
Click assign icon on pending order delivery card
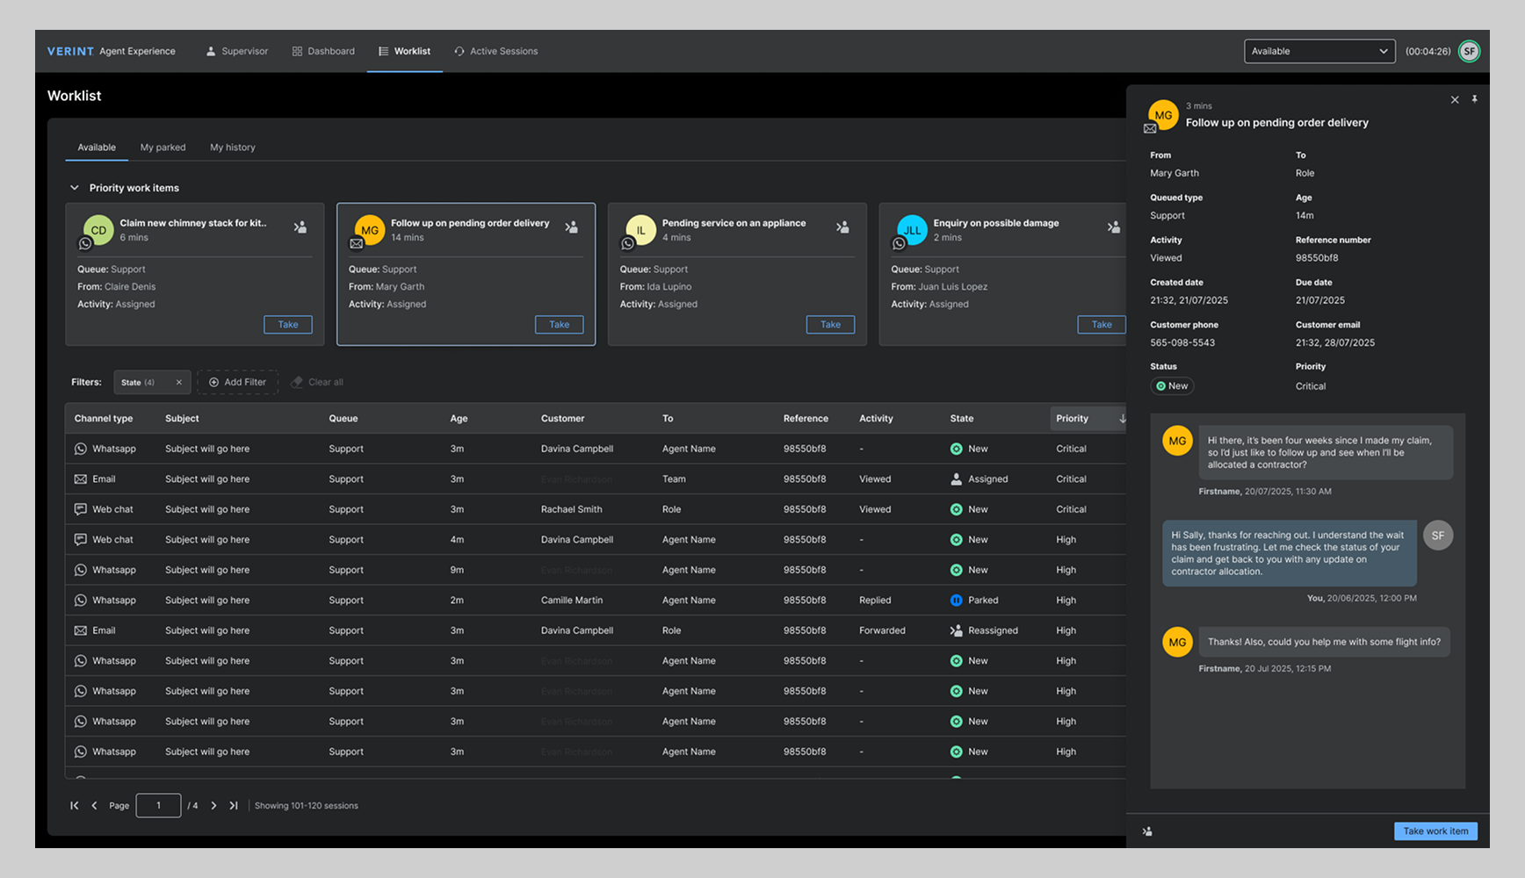[571, 227]
